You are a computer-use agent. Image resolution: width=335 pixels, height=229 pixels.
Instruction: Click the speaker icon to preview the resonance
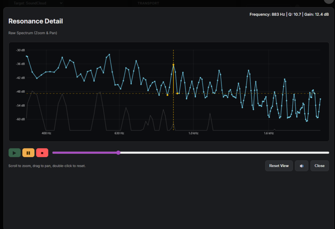click(301, 166)
